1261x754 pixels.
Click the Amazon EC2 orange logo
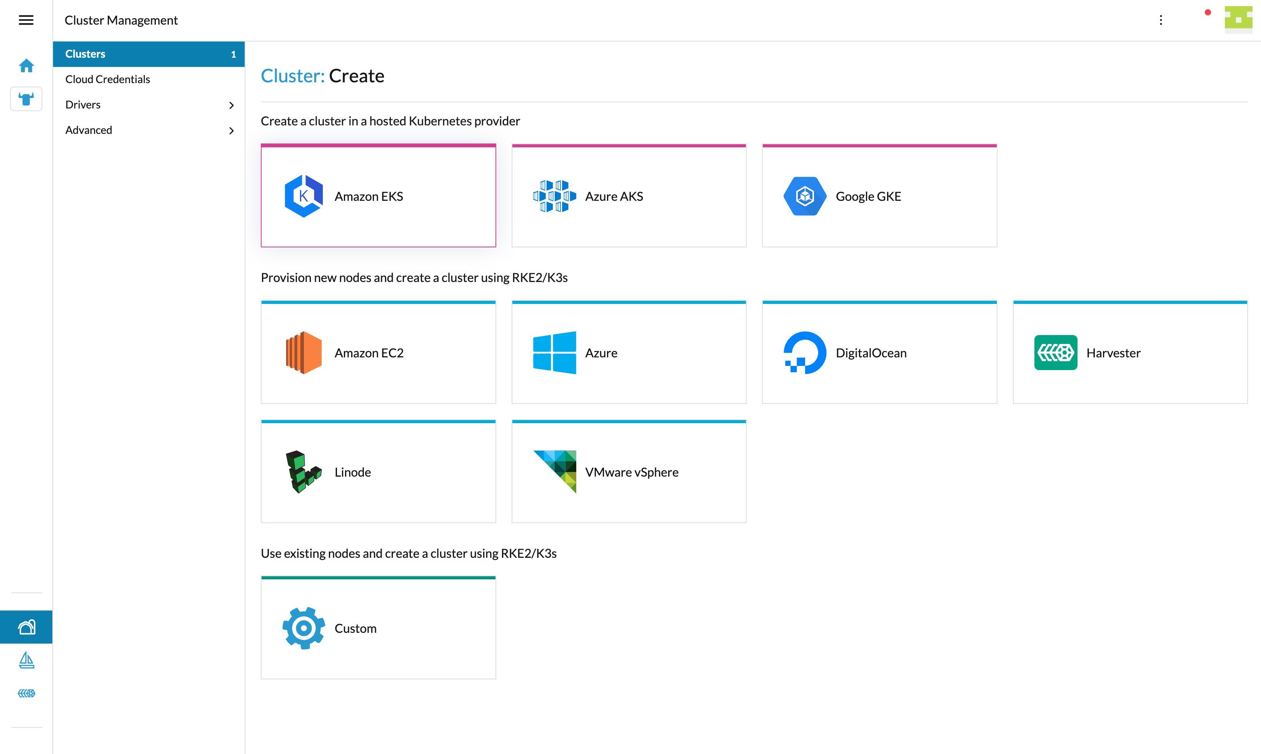[x=303, y=353]
